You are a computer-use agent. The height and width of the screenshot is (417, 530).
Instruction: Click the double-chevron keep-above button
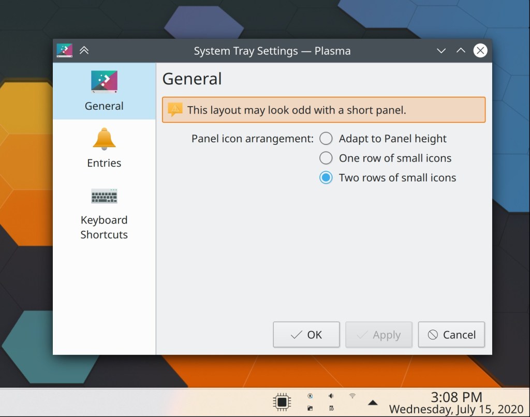(x=84, y=51)
